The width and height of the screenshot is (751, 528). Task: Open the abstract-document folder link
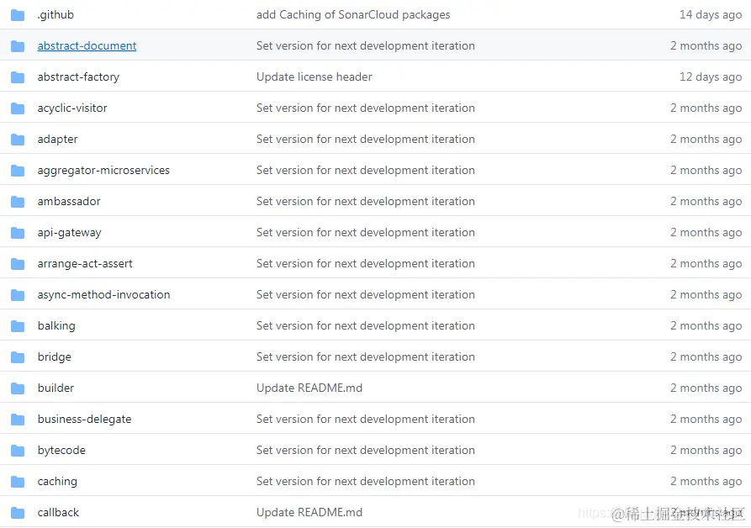(87, 46)
